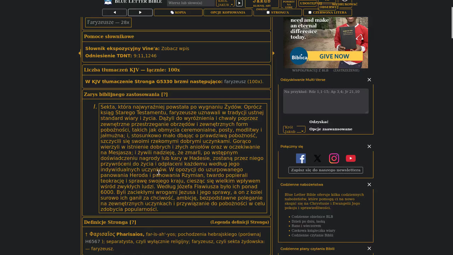Screen dimensions: 453x255
Task: Open the Legenda definicji Stronga link
Action: coord(240,222)
